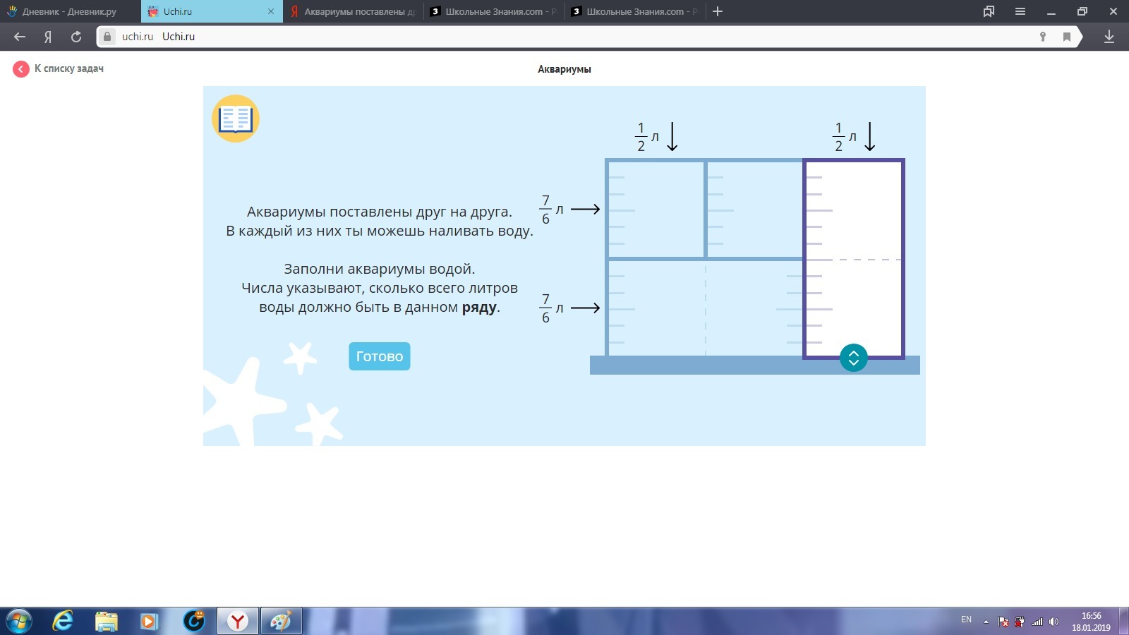Open Paint from the taskbar
The height and width of the screenshot is (635, 1129).
click(x=280, y=621)
